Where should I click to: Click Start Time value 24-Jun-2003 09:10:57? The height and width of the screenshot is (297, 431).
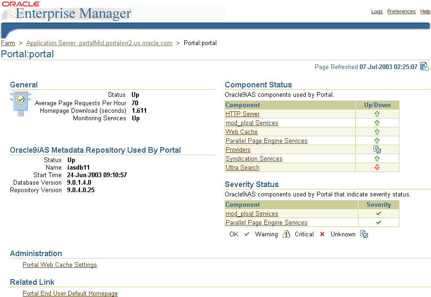[x=97, y=175]
